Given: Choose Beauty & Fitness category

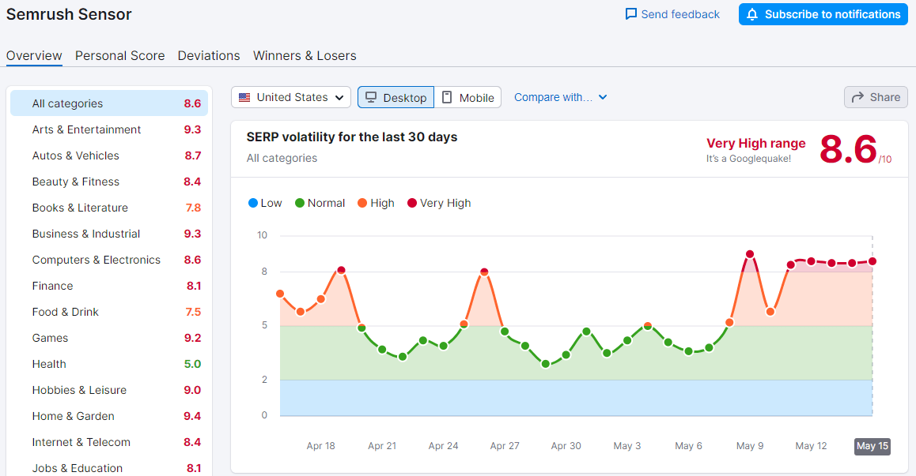Looking at the screenshot, I should (109, 182).
